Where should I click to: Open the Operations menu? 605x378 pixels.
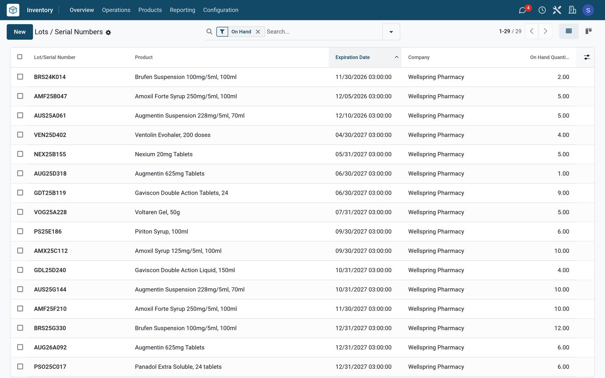116,10
